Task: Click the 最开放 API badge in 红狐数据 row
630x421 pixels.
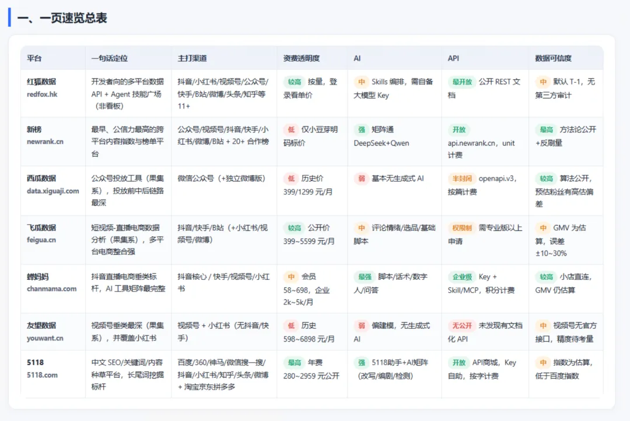Action: point(462,82)
